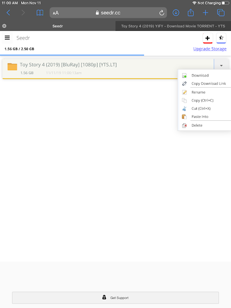
Task: Open Safari downloads circle-arrow icon
Action: pyautogui.click(x=176, y=13)
